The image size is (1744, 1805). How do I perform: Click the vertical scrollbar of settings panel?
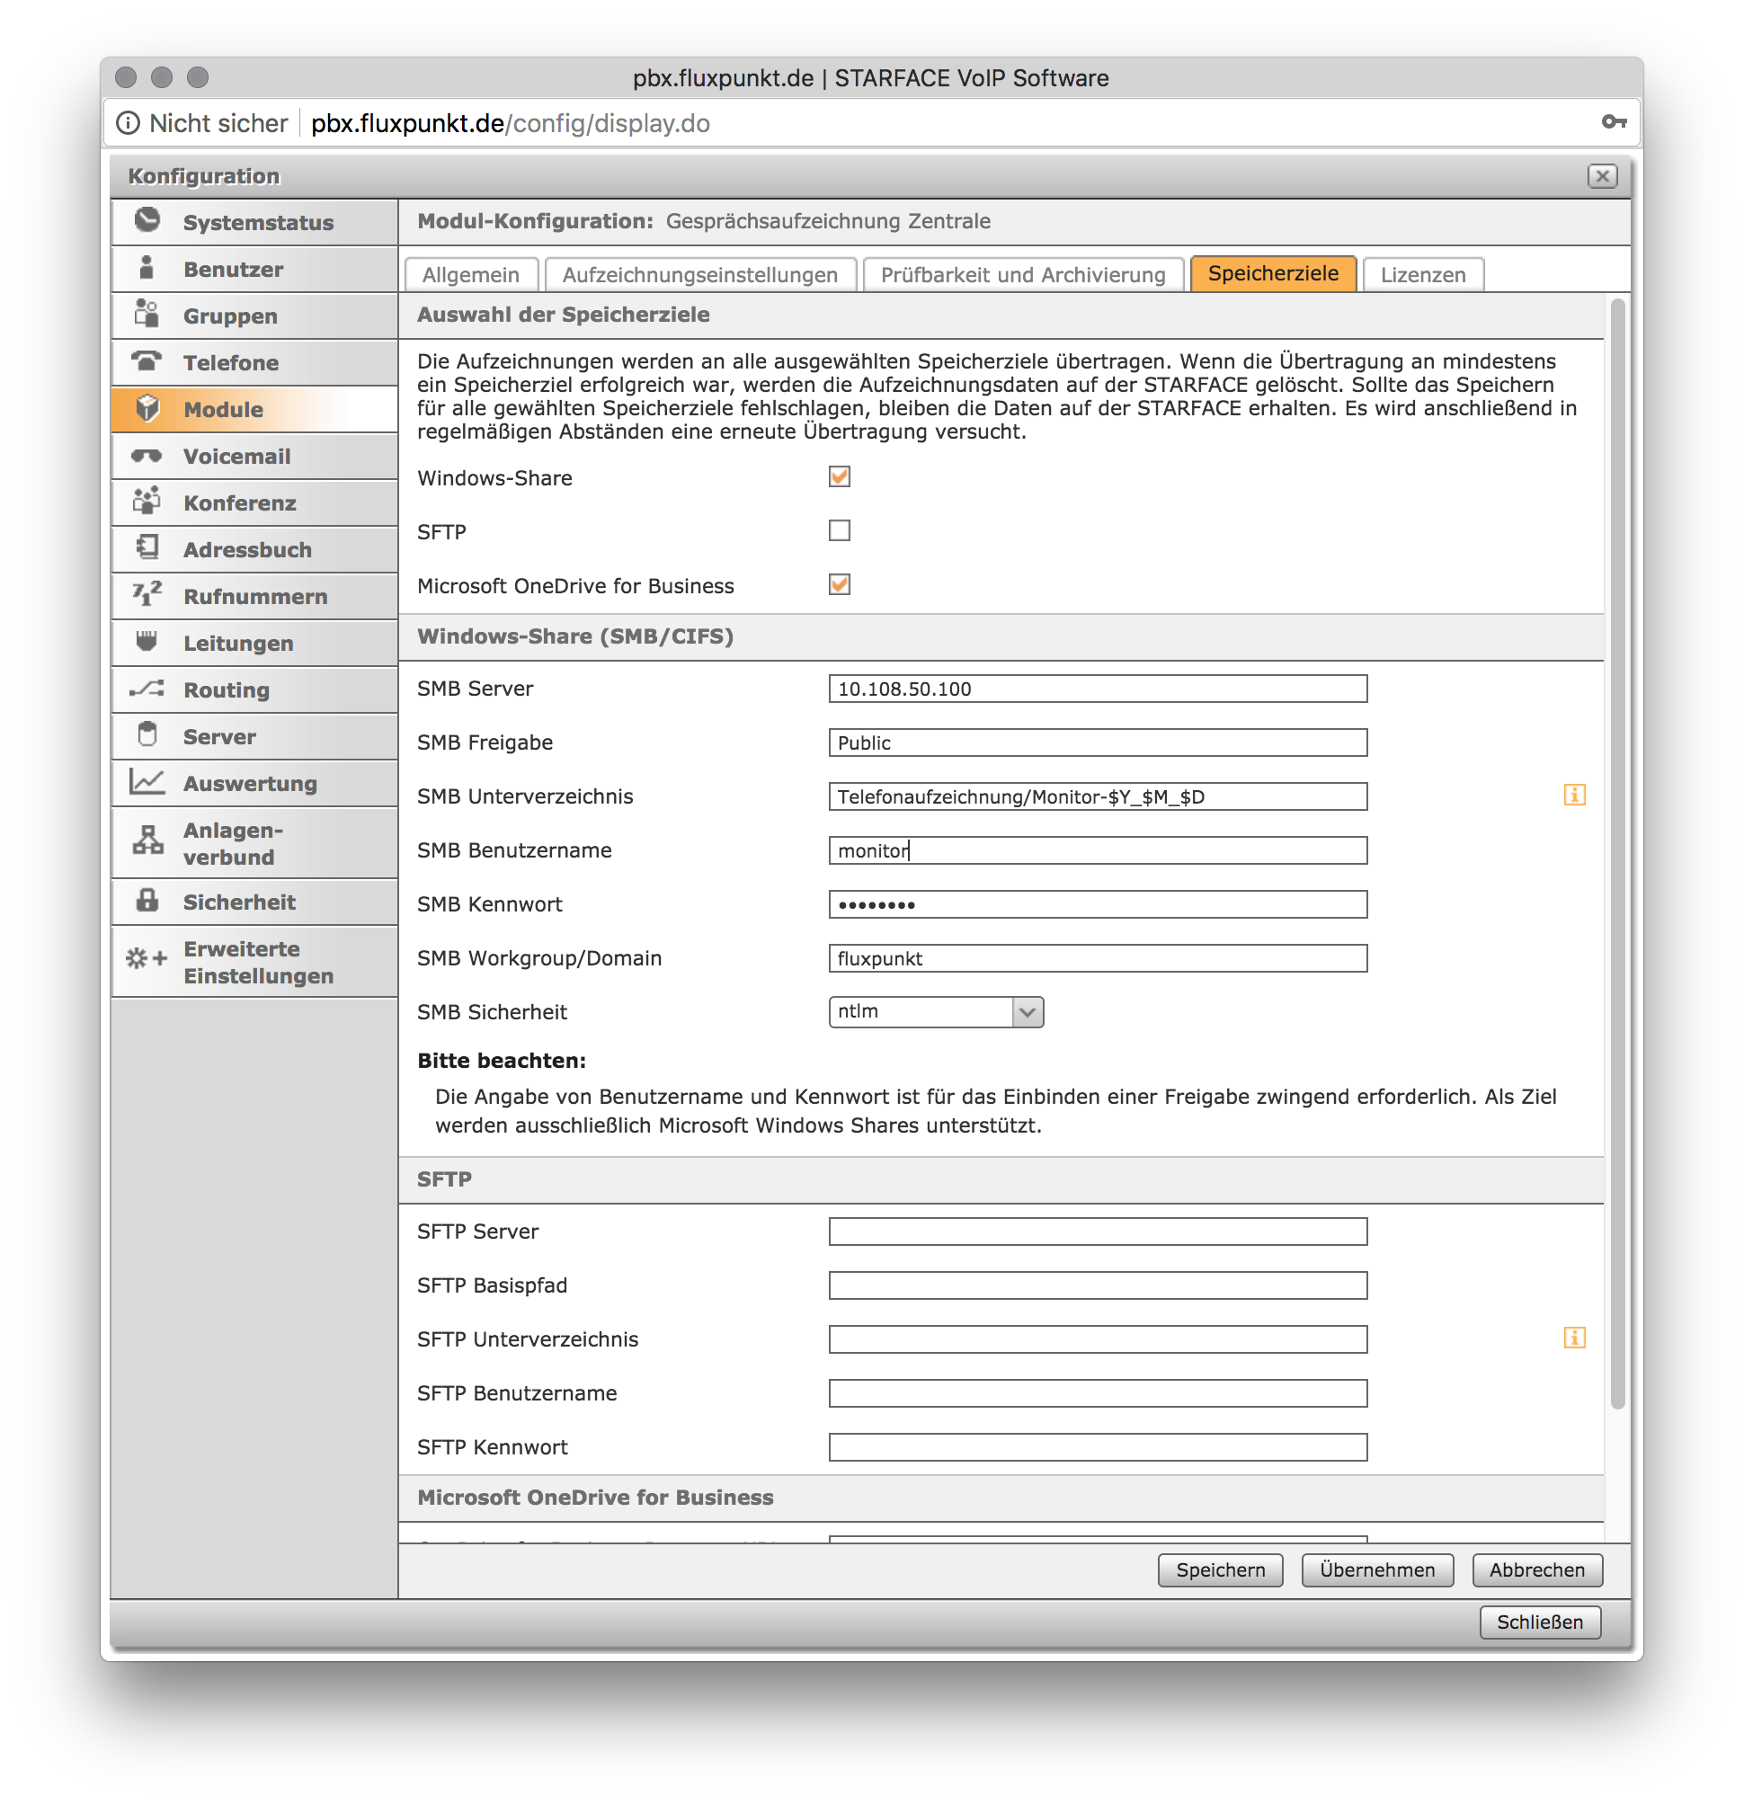coord(1618,853)
